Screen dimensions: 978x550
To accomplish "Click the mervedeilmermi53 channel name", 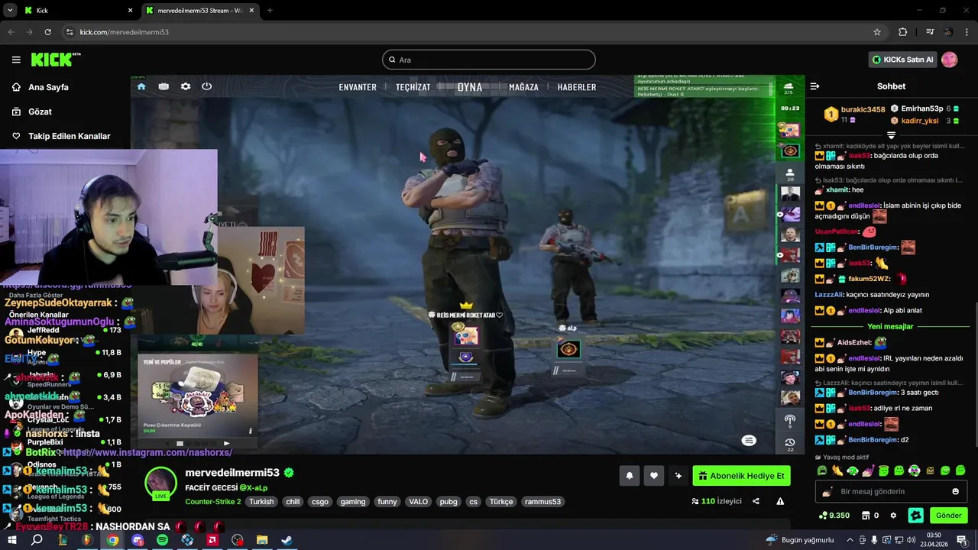I will coord(232,473).
